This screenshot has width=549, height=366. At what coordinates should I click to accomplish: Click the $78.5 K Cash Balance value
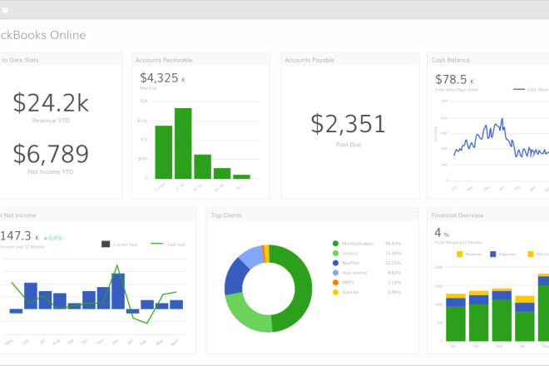(x=454, y=80)
